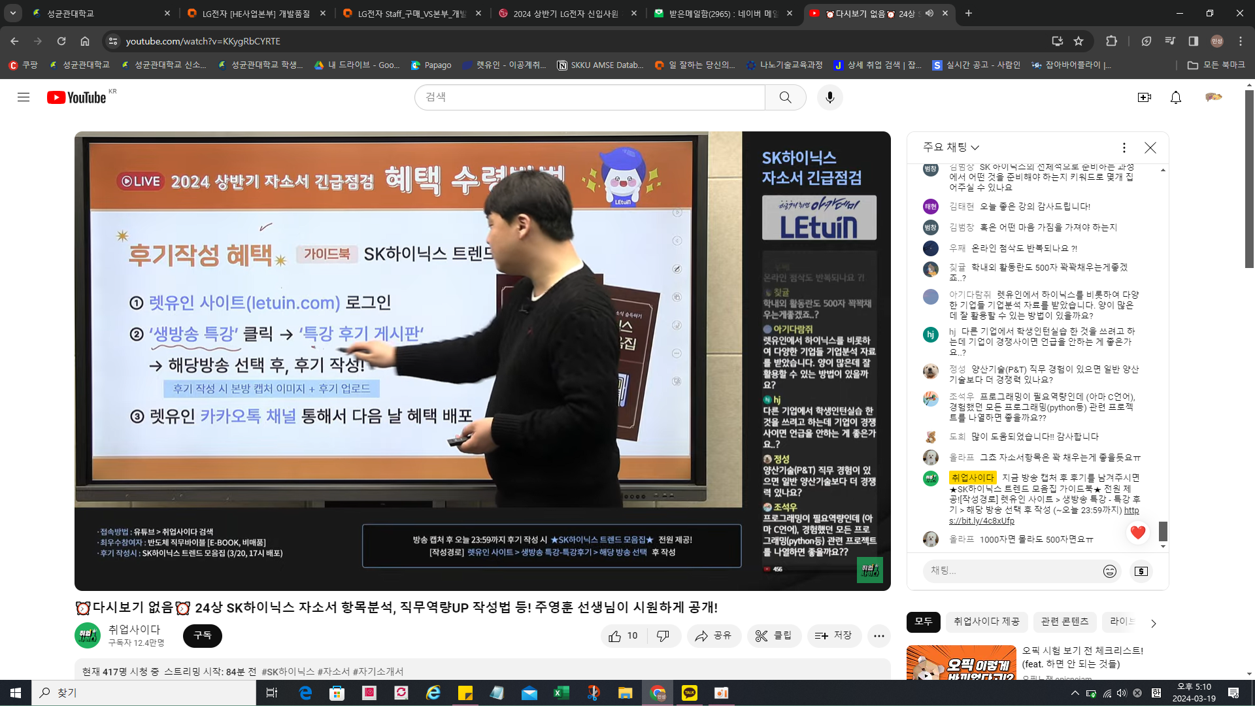Screen dimensions: 1255x706
Task: Open the 오픽 시험 recommended video thumbnail
Action: tap(961, 662)
